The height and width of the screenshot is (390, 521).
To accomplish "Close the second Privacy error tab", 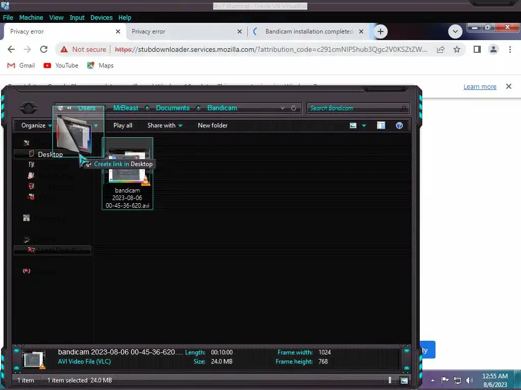I will tap(240, 31).
